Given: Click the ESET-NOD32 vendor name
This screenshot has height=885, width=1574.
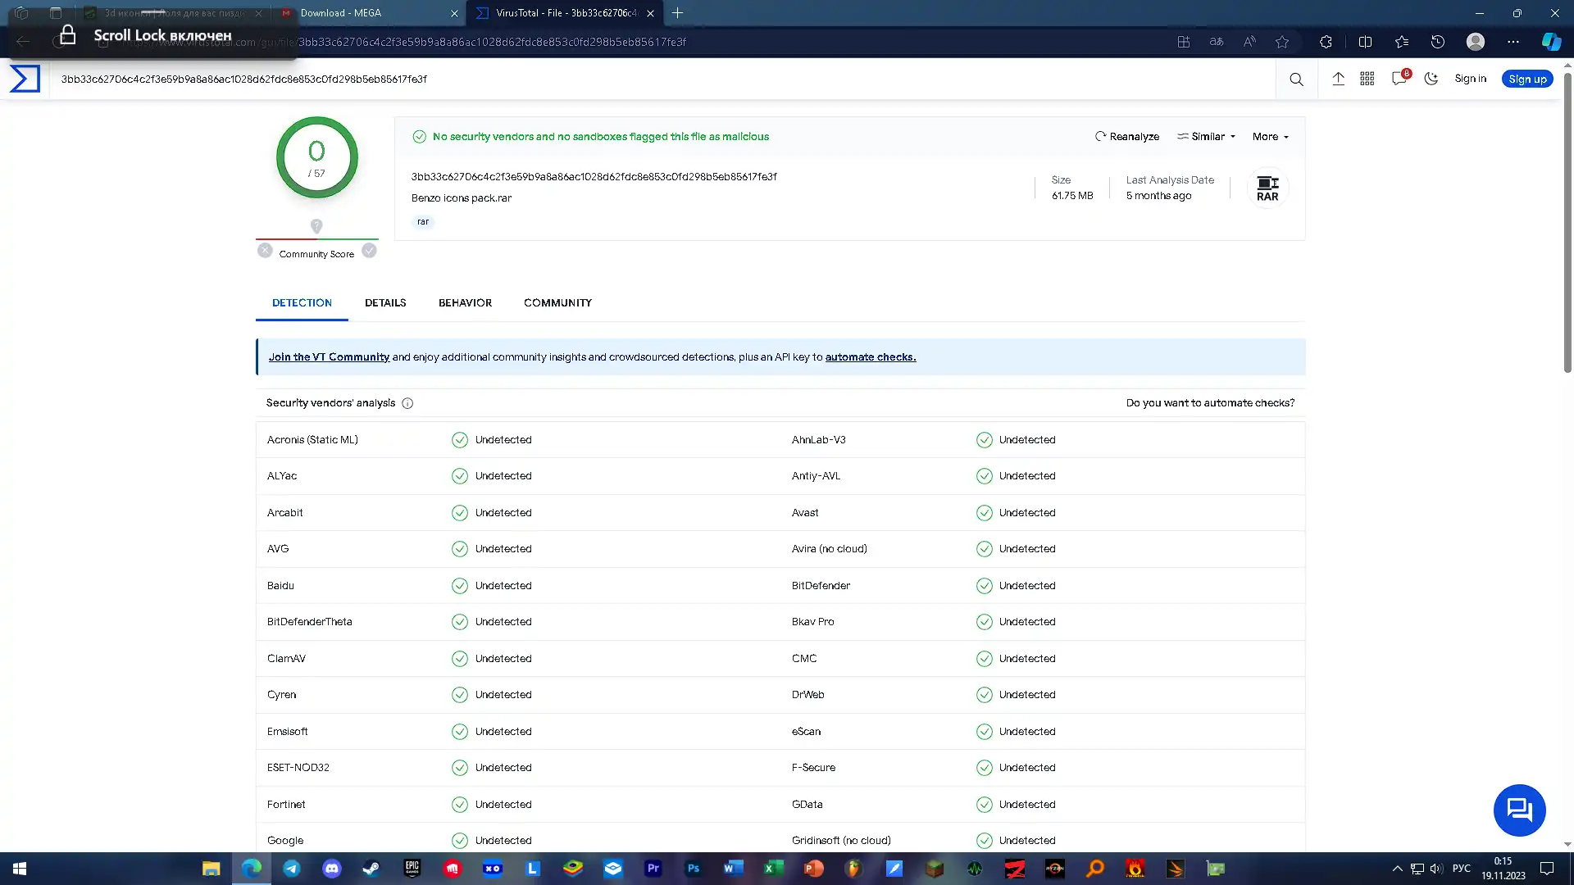Looking at the screenshot, I should (298, 768).
